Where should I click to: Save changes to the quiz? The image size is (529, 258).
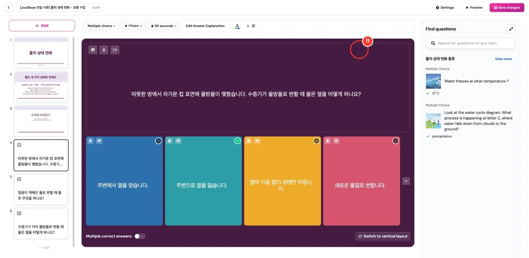point(507,8)
